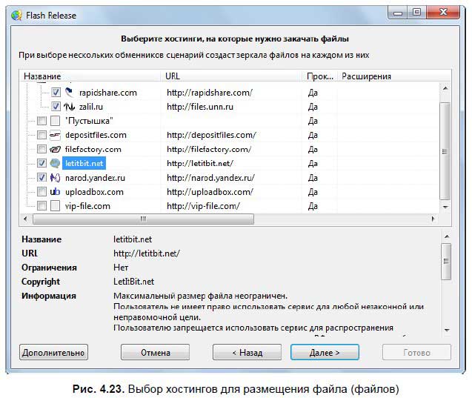The image size is (472, 398).
Task: Click the letitbit.net bubble icon
Action: point(55,163)
